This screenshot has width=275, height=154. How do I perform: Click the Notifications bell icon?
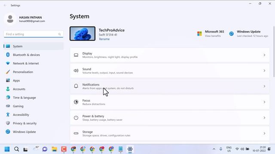[76, 86]
